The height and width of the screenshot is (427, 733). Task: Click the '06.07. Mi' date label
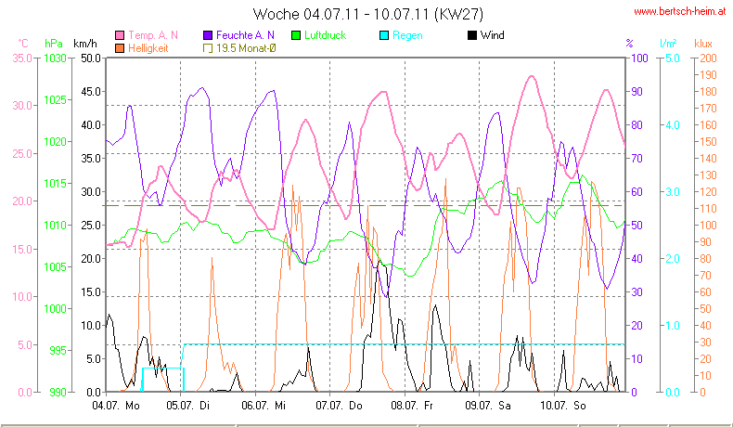click(264, 406)
